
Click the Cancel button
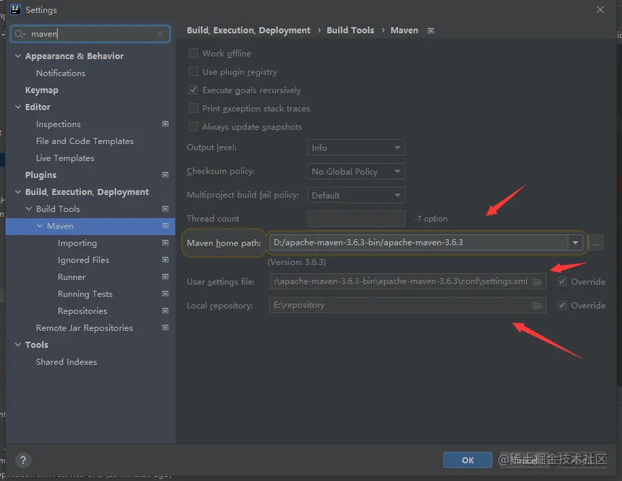click(524, 460)
